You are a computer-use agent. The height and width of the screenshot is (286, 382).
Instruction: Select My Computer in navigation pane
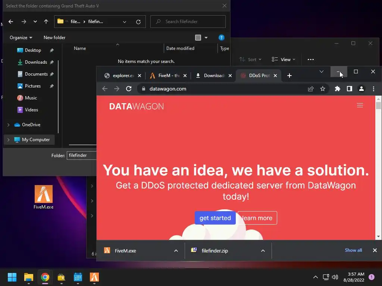(x=35, y=140)
